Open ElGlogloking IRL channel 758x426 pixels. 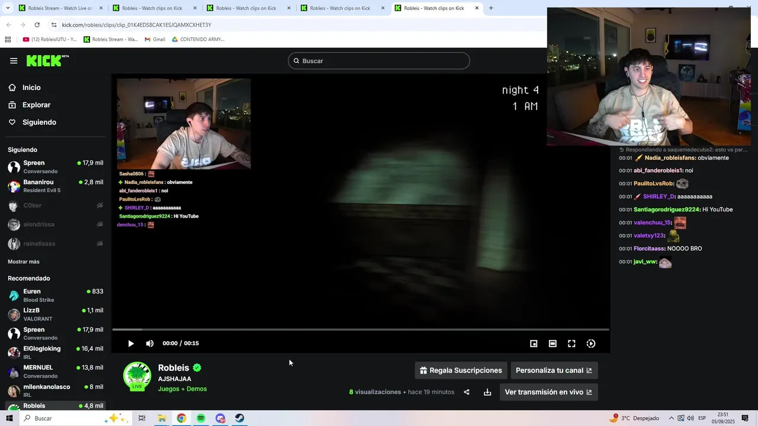(x=56, y=352)
